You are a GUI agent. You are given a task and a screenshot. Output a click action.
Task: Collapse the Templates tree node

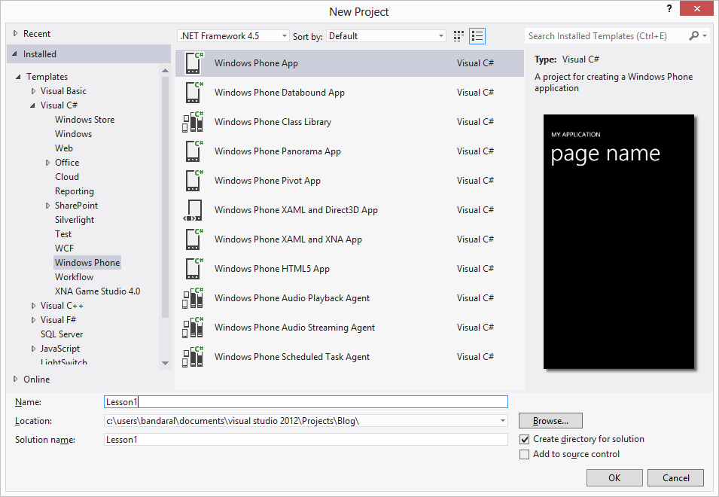pyautogui.click(x=18, y=77)
